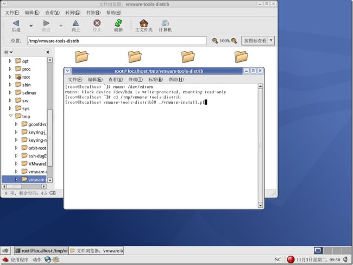Close the tree side pane
The image size is (353, 265).
pyautogui.click(x=48, y=52)
